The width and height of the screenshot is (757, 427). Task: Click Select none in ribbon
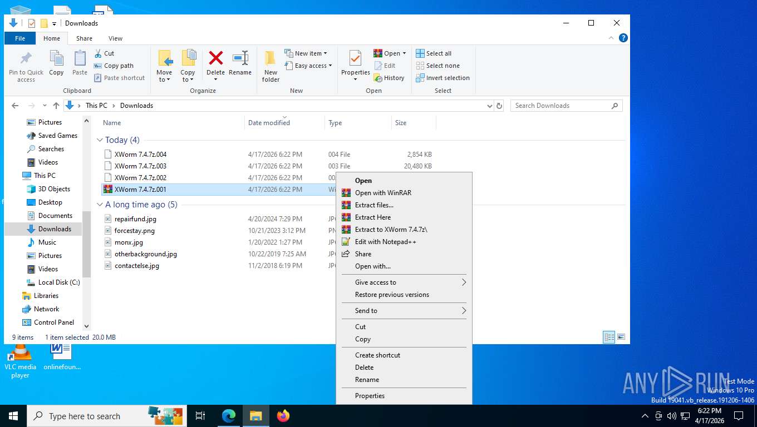coord(438,66)
